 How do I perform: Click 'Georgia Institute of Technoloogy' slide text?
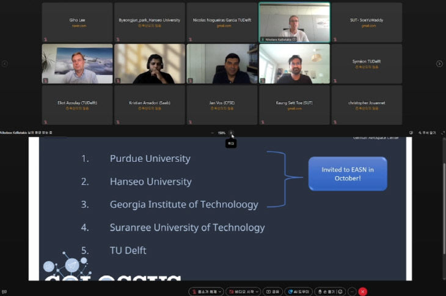(184, 205)
